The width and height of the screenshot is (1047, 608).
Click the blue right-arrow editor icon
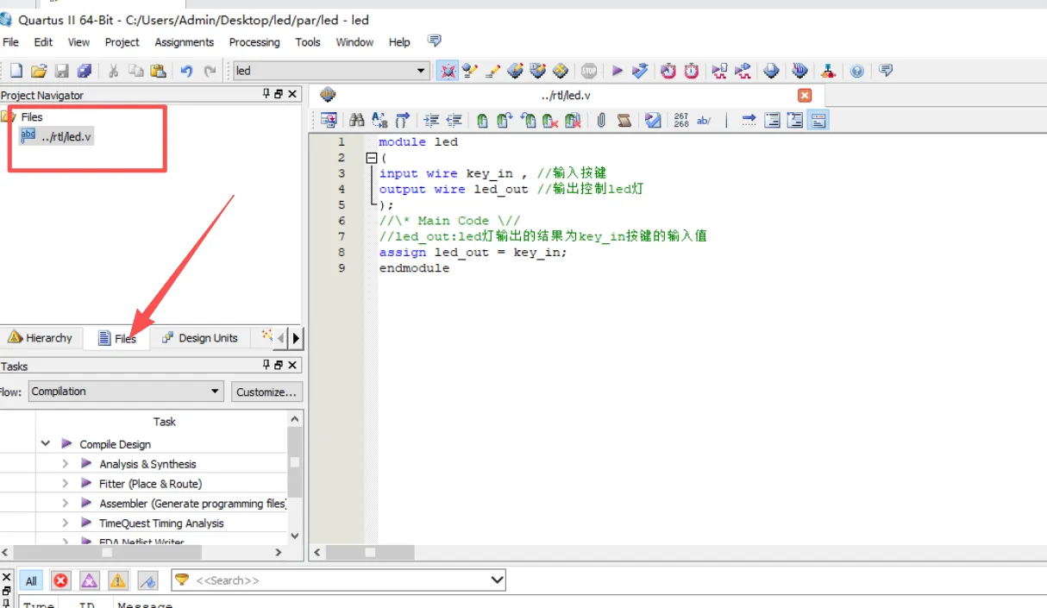coord(749,121)
